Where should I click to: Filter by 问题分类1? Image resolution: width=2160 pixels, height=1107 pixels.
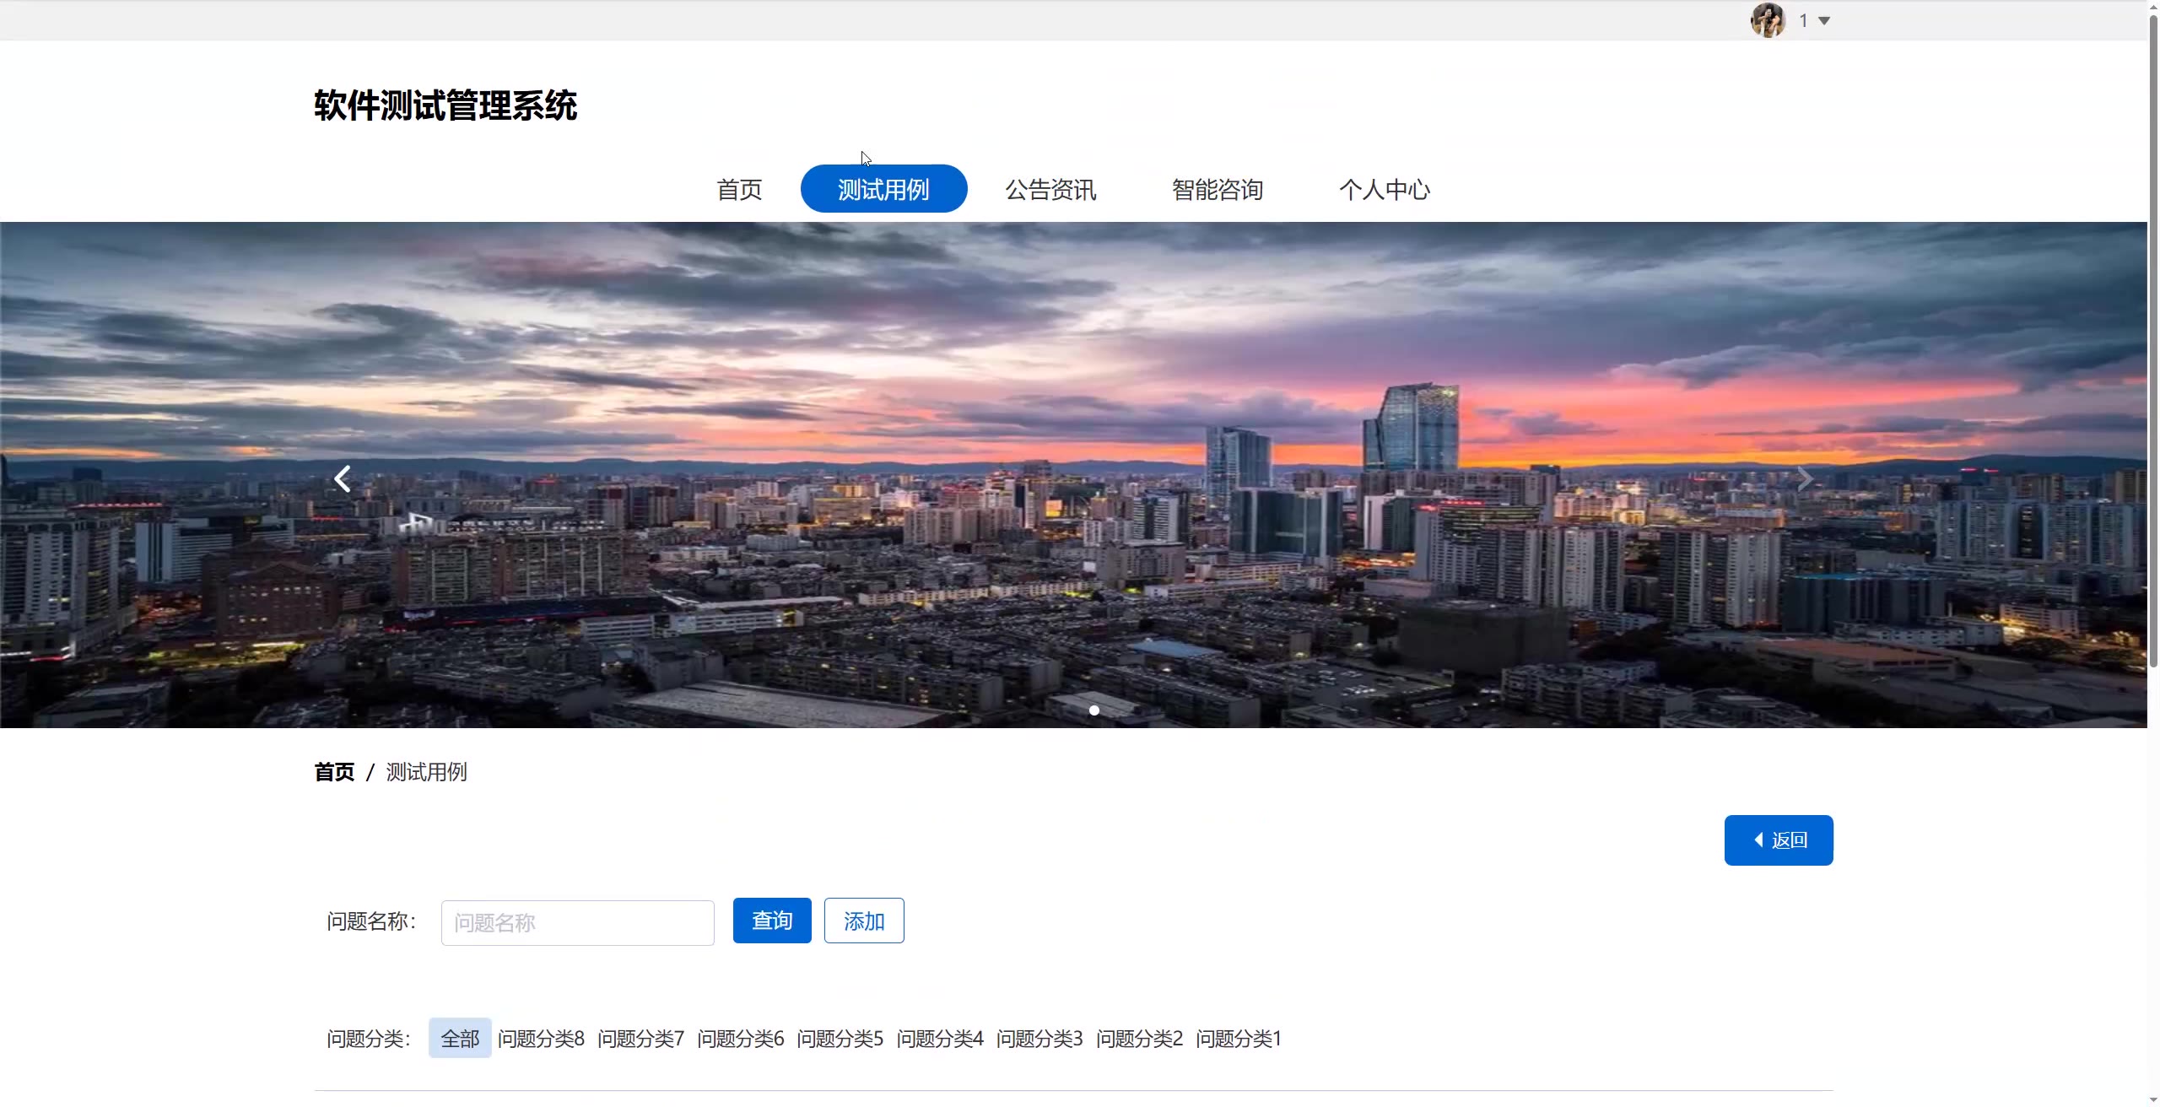click(x=1239, y=1039)
